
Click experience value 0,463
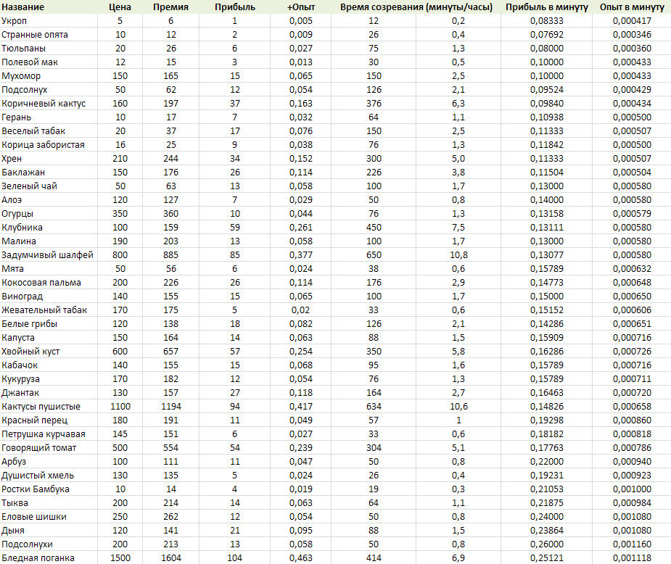pos(301,558)
